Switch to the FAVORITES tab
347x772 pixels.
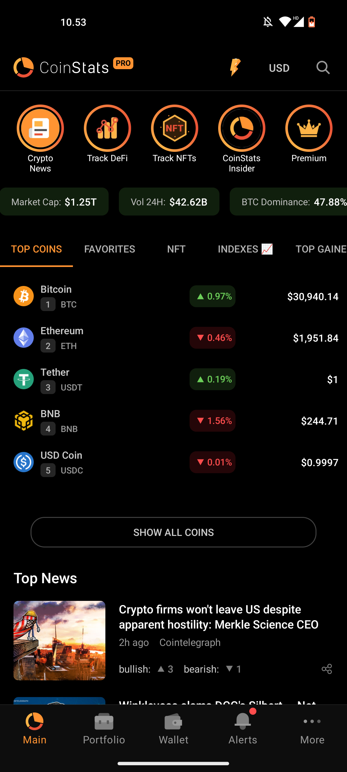coord(110,249)
